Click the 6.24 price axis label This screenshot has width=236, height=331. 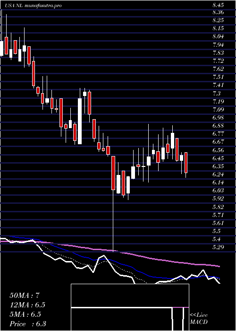point(218,174)
